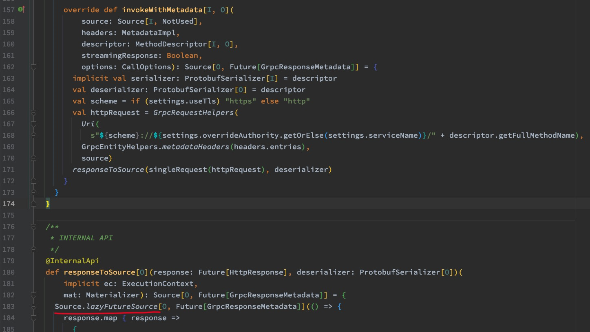Click 'deserializer' val name on line 164
Image resolution: width=590 pixels, height=332 pixels.
click(x=117, y=90)
